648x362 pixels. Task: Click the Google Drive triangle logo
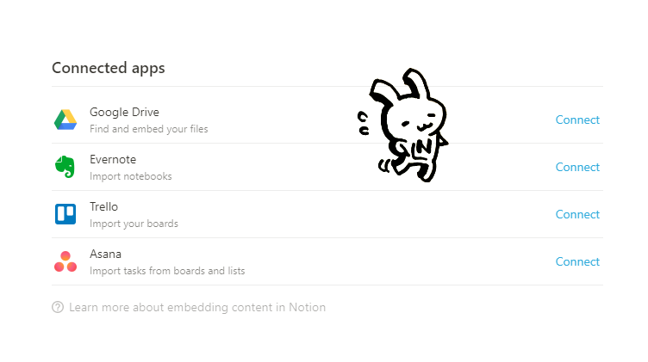65,120
